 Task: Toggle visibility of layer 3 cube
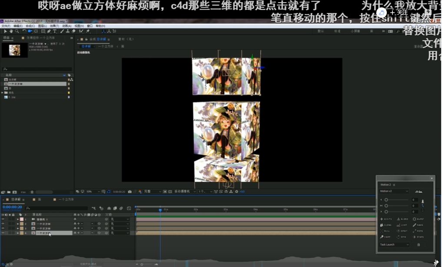[3, 228]
